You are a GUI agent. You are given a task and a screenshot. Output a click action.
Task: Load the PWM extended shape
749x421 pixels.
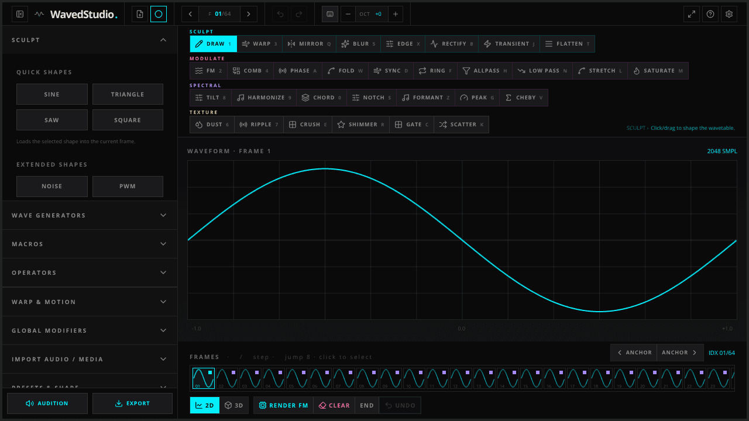pos(128,187)
